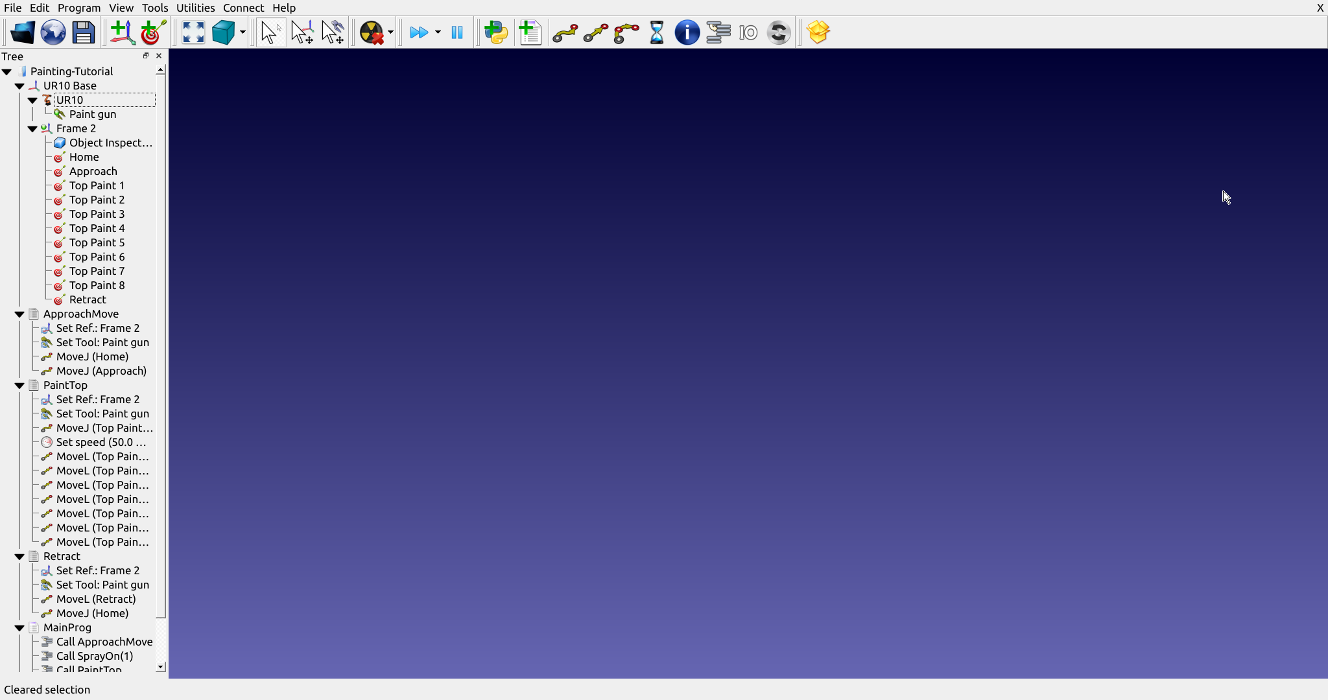This screenshot has width=1328, height=700.
Task: Open the isometric view cube dropdown arrow
Action: (x=243, y=32)
